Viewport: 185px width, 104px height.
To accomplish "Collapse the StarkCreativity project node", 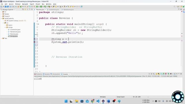I will (1, 18).
